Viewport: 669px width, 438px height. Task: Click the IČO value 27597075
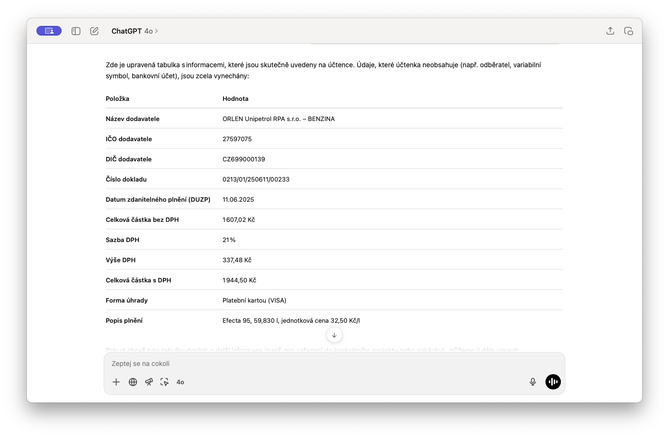(x=237, y=139)
